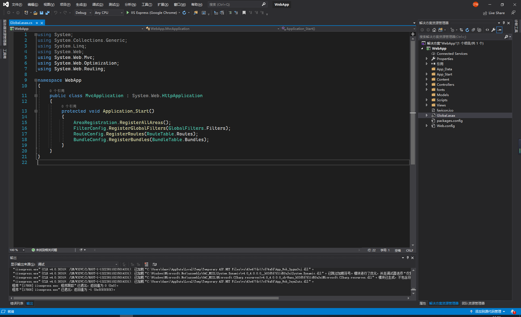
Task: Open the output source dropdown showing 调试
Action: (78, 264)
